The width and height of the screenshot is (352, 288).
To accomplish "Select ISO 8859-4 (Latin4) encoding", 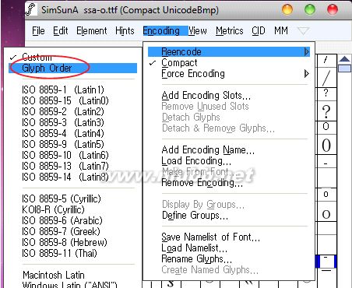I will [x=63, y=134].
